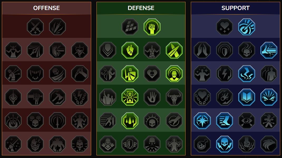Select the eagle head Support mastery
The image size is (282, 158).
point(269,144)
